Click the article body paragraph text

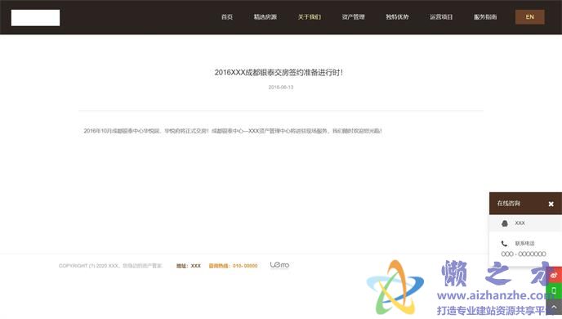click(233, 131)
